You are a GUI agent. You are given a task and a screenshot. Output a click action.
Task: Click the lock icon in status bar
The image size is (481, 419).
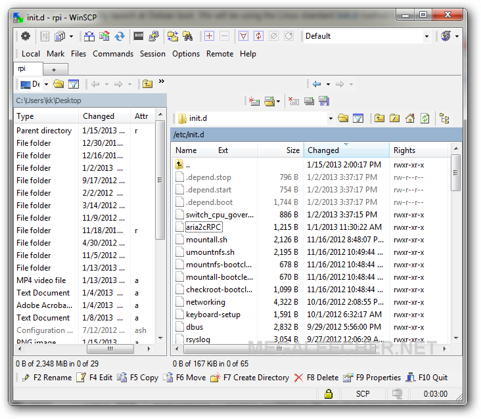329,393
